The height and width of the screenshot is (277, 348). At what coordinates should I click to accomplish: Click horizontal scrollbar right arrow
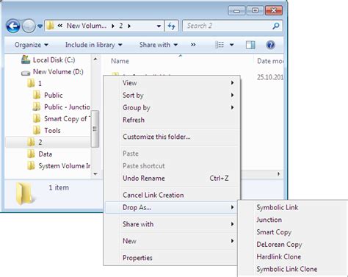tap(278, 174)
